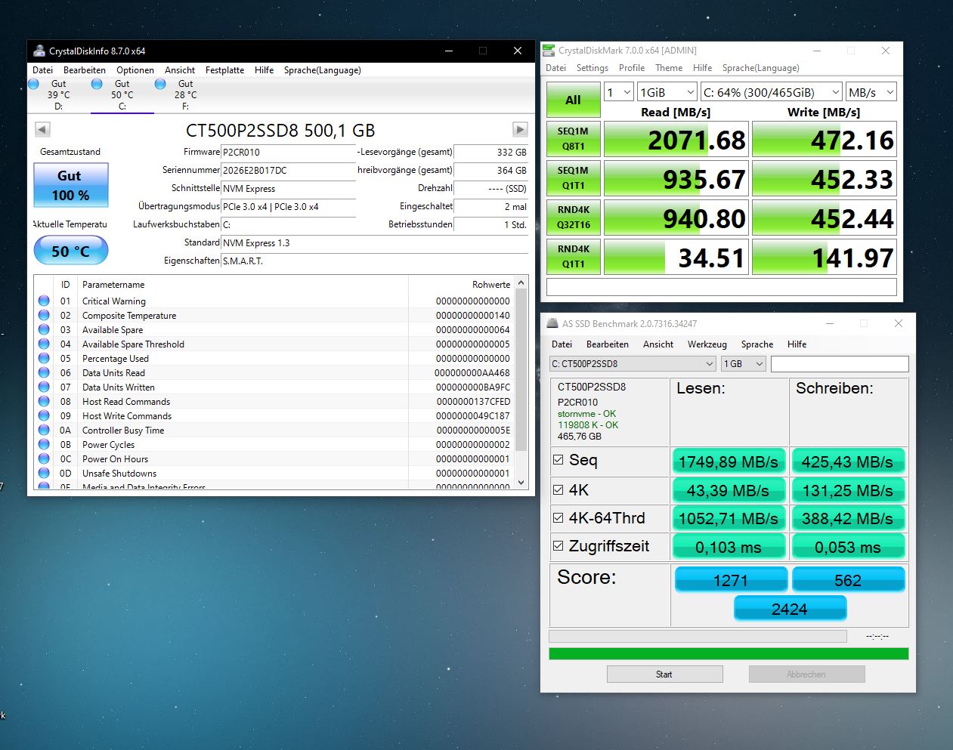Click status orb for Critical Warning row
The image size is (953, 750).
[x=44, y=301]
